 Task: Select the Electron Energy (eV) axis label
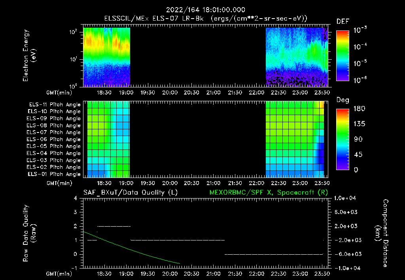pos(29,56)
